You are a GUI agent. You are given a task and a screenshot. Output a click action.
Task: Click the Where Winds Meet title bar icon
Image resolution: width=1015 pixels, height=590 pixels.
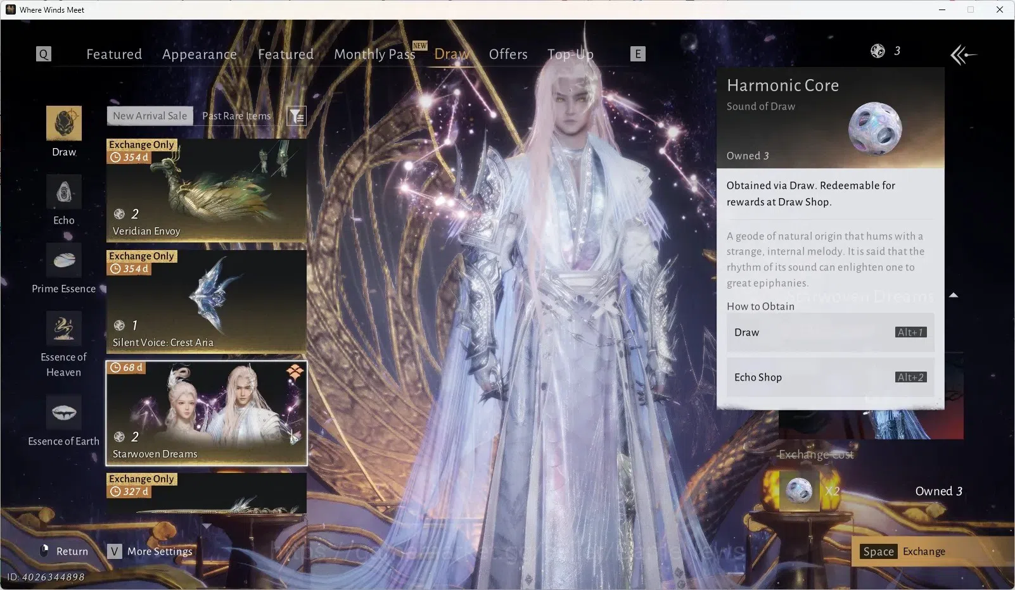point(10,9)
